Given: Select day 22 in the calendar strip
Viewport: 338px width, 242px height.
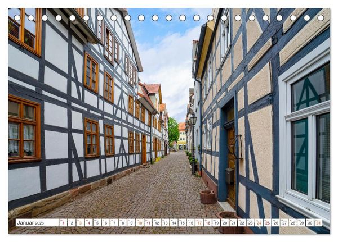Looking at the screenshot, I should pos(242,223).
